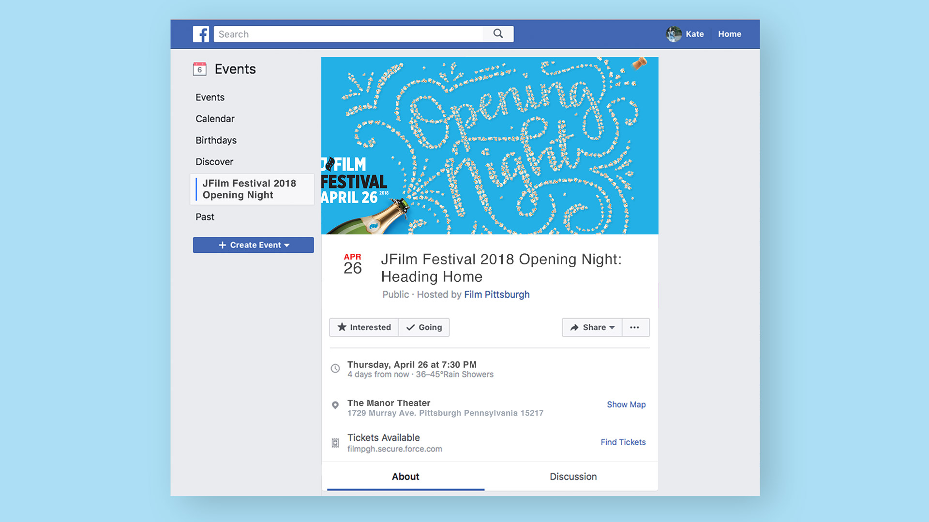Open Kate's profile link

click(x=694, y=34)
